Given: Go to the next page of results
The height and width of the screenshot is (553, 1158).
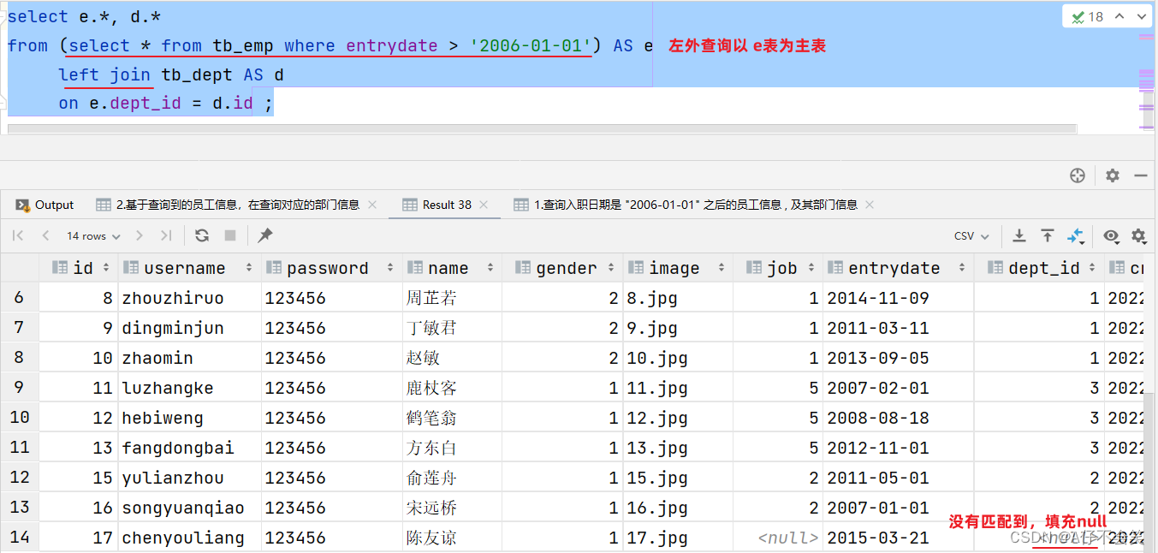Looking at the screenshot, I should [140, 236].
